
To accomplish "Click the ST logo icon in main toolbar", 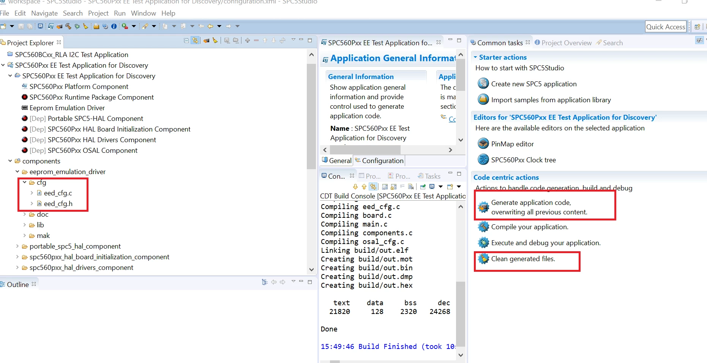I will (50, 26).
